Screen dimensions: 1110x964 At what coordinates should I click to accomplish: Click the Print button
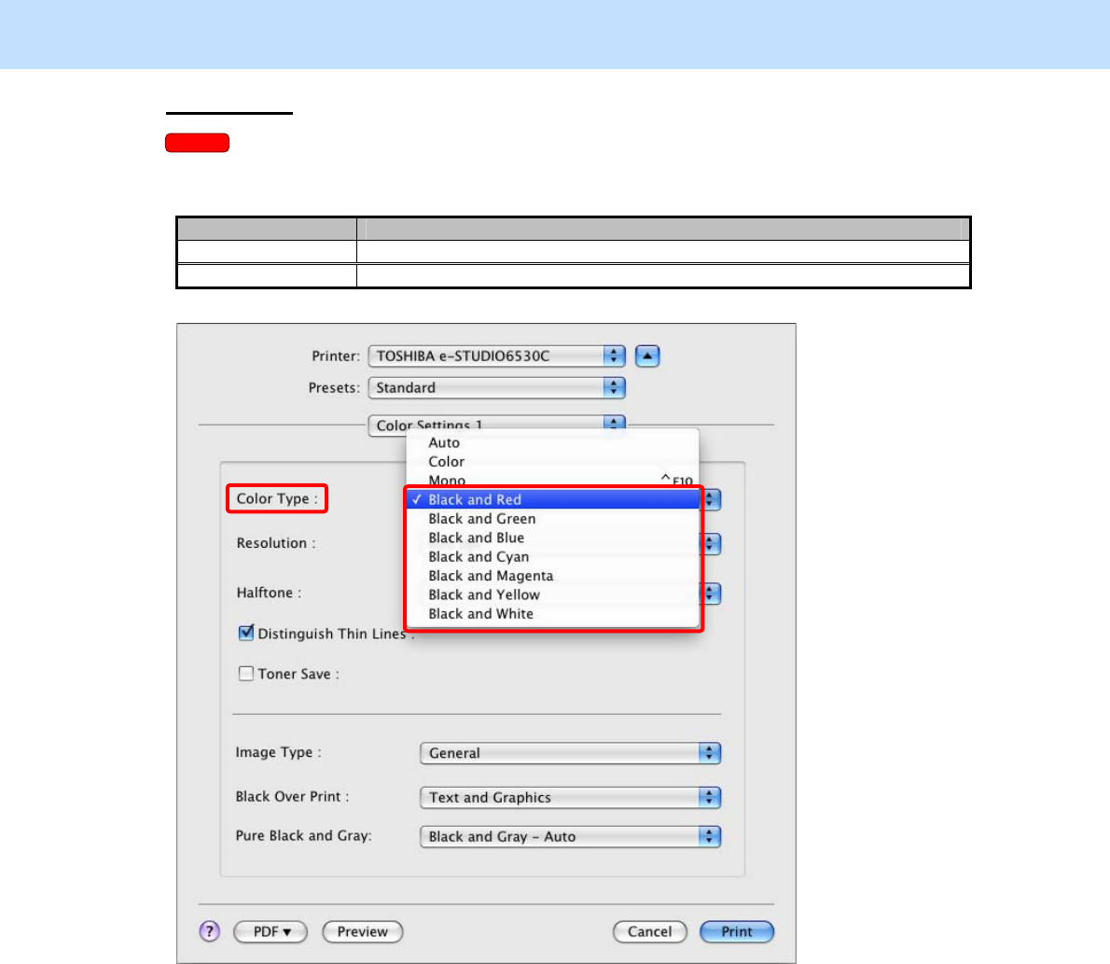737,931
